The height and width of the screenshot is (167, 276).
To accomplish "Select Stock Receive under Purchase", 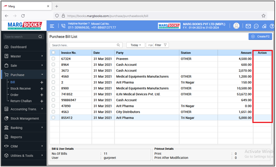I will [x=20, y=88].
